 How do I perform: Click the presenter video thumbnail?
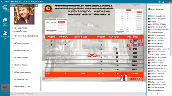click(24, 14)
